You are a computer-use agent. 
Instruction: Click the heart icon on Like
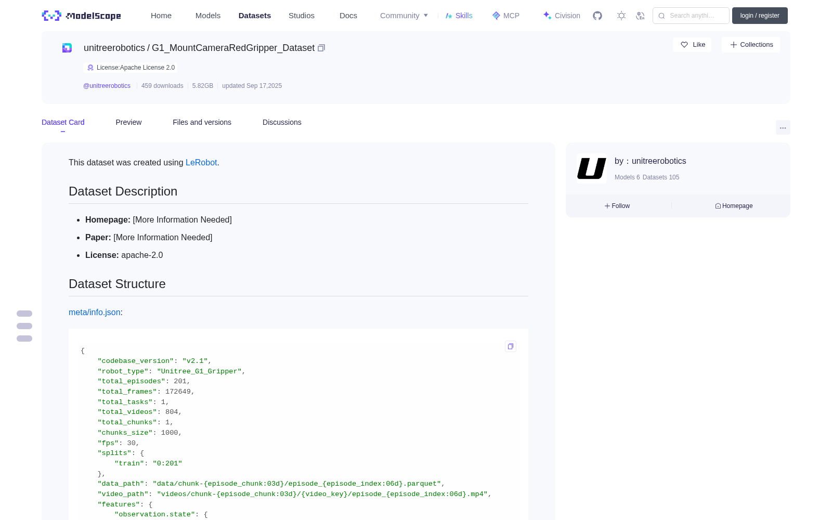point(684,45)
